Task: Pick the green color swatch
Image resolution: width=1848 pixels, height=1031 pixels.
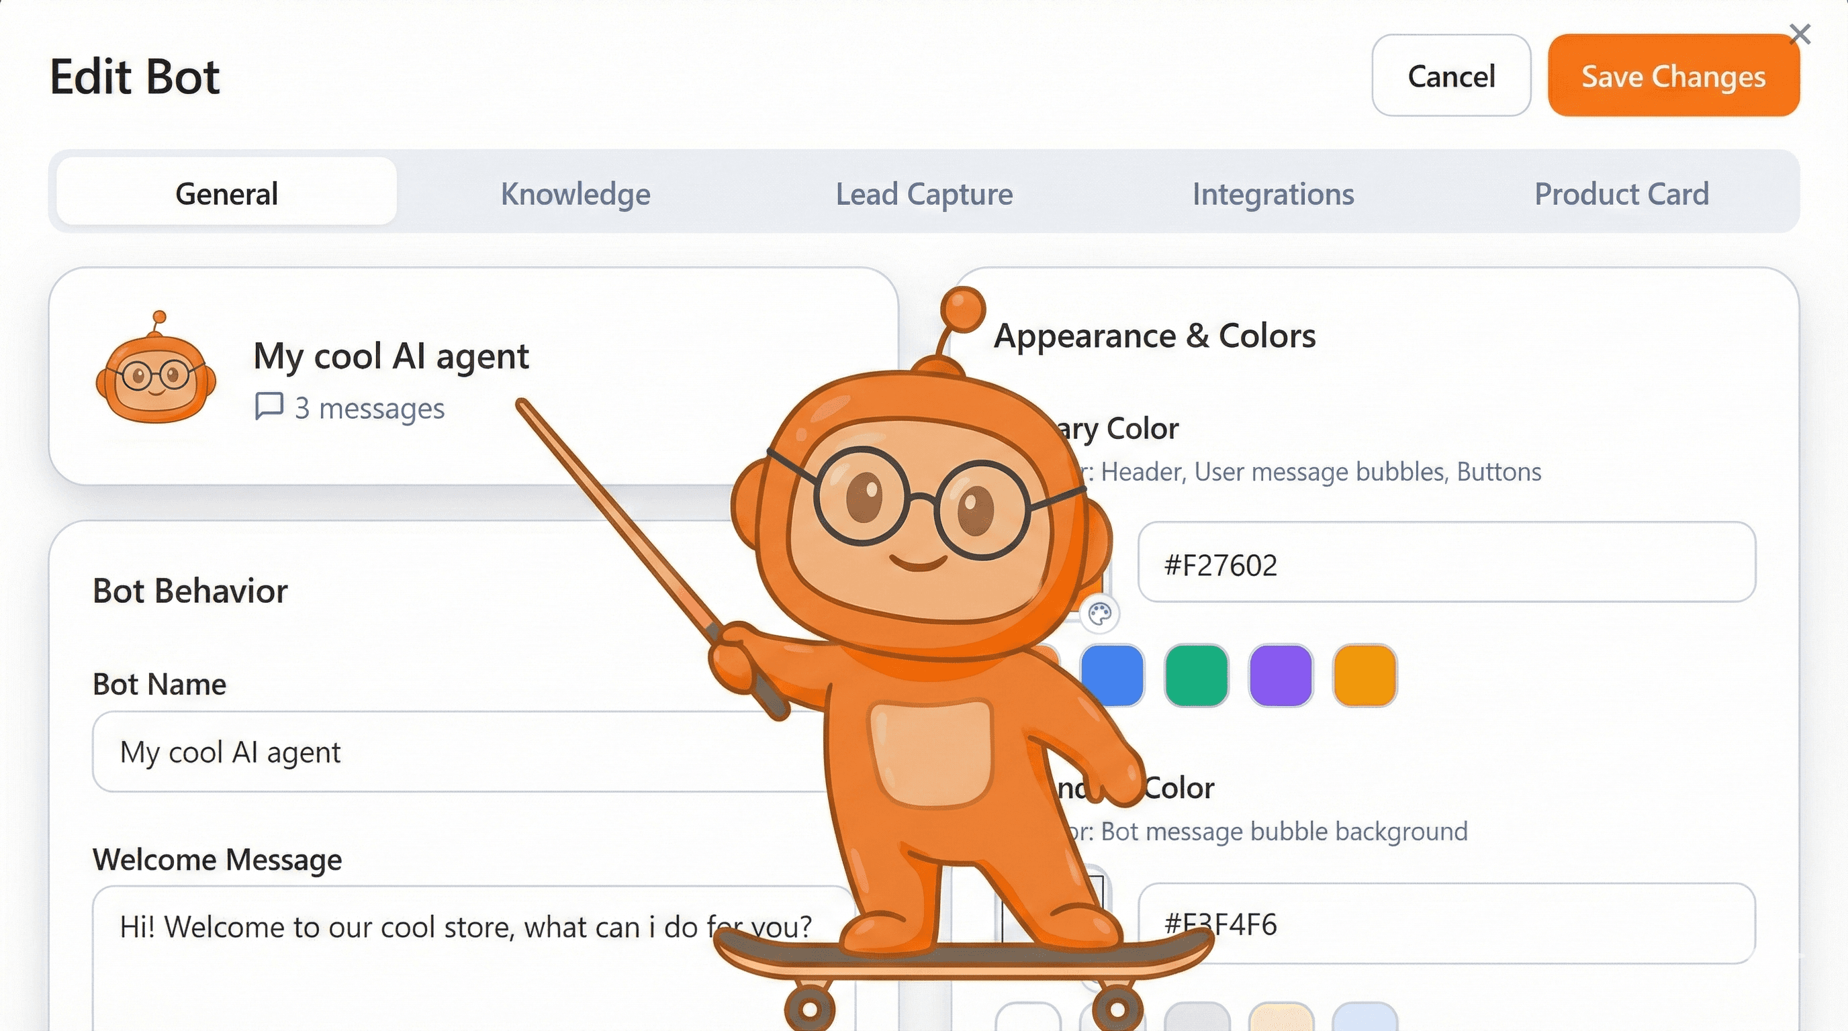Action: pos(1197,675)
